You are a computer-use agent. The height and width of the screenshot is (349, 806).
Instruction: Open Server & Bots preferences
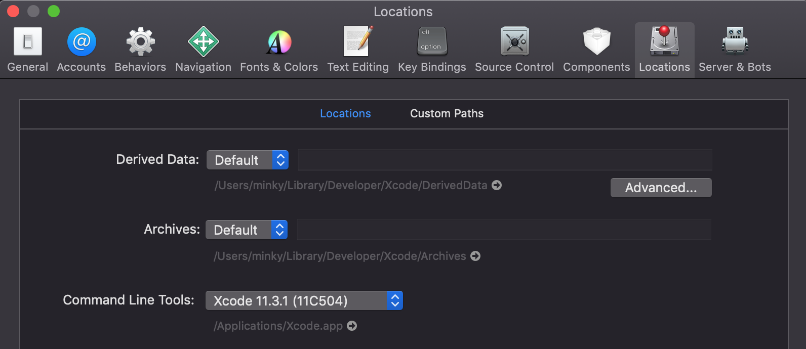coord(735,50)
